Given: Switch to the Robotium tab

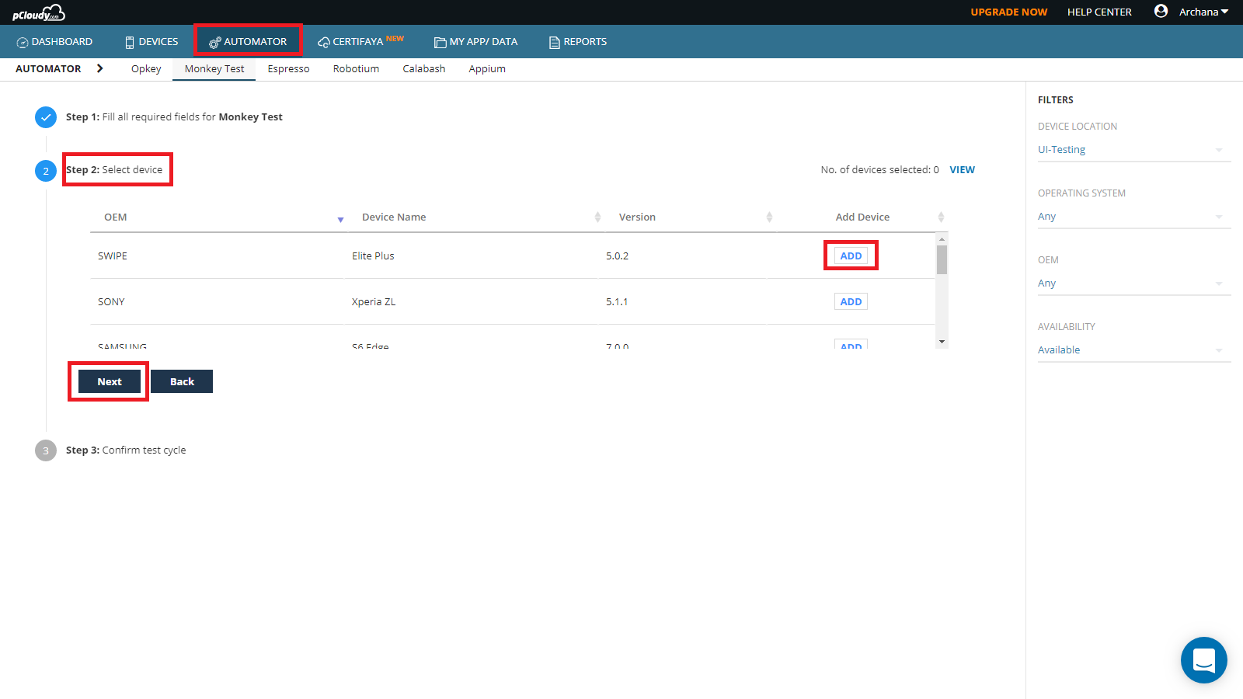Looking at the screenshot, I should coord(356,69).
